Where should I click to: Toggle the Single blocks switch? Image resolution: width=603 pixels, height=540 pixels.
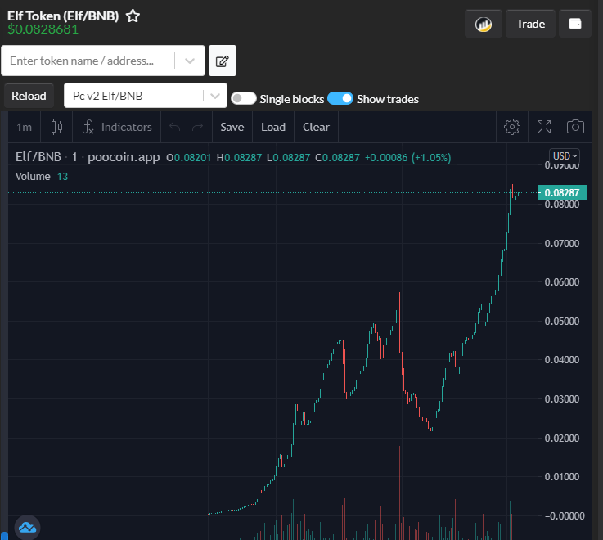point(244,98)
